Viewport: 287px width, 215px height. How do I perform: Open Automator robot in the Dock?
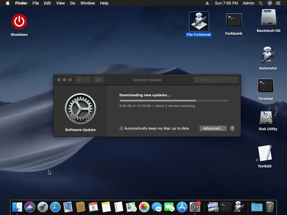[238, 207]
